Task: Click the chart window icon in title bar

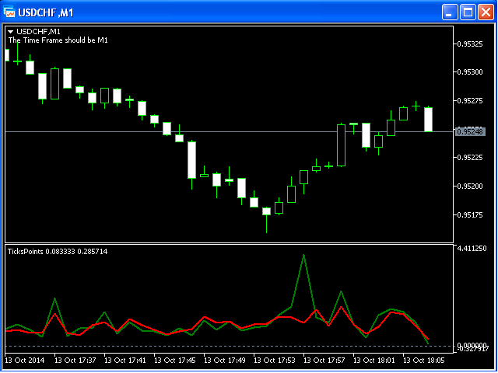Action: pos(10,12)
